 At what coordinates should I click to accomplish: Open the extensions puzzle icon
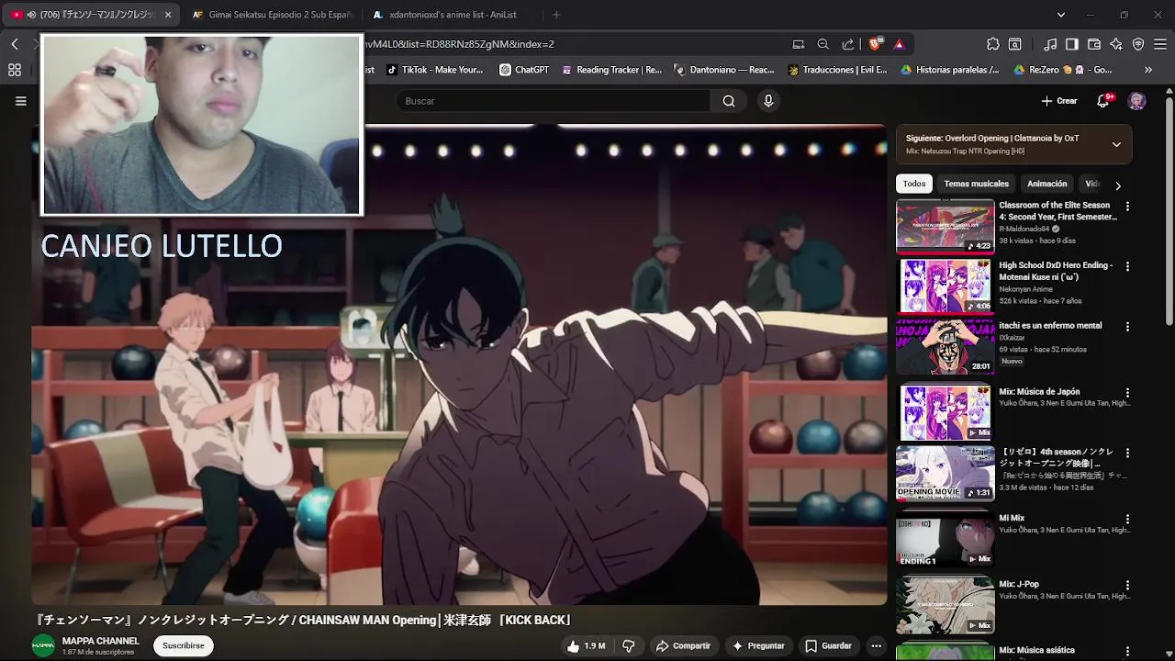993,44
